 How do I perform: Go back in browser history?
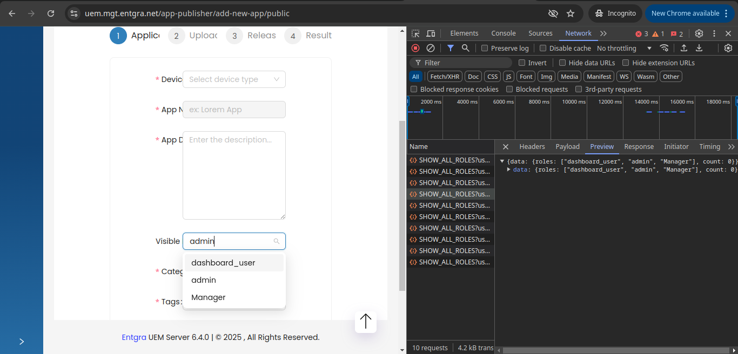pos(12,13)
